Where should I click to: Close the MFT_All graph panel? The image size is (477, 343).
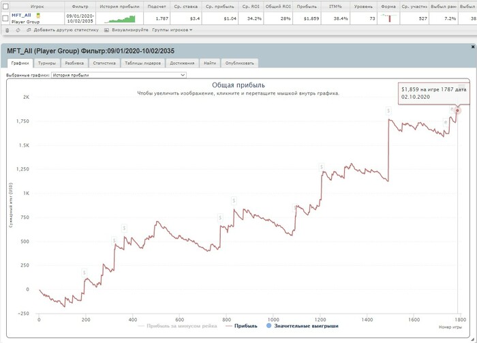473,47
